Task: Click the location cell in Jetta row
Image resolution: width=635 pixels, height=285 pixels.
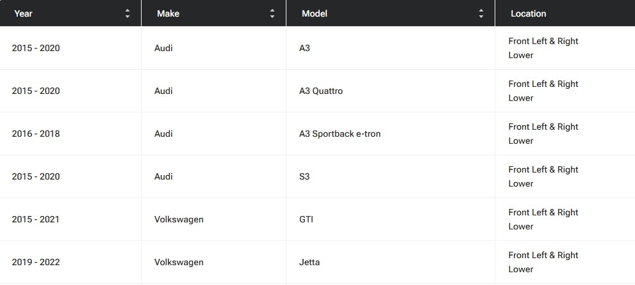Action: [x=543, y=262]
